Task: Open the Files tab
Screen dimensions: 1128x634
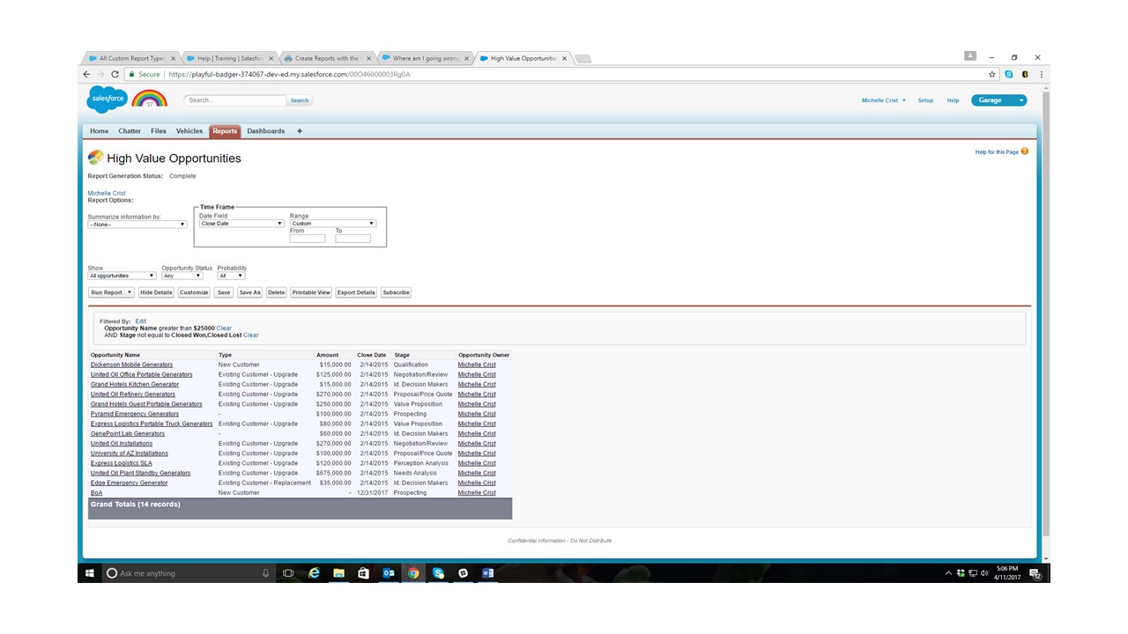Action: (x=159, y=131)
